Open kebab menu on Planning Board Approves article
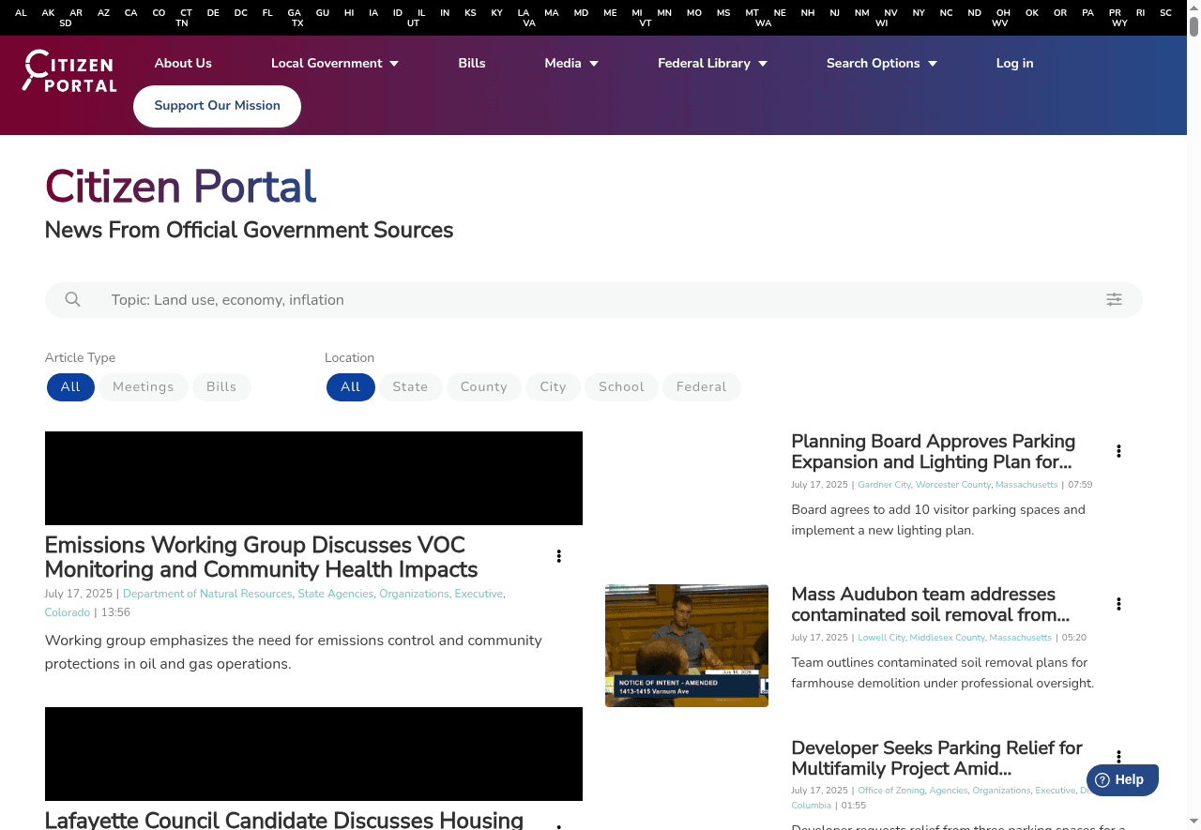1201x830 pixels. click(x=1118, y=450)
